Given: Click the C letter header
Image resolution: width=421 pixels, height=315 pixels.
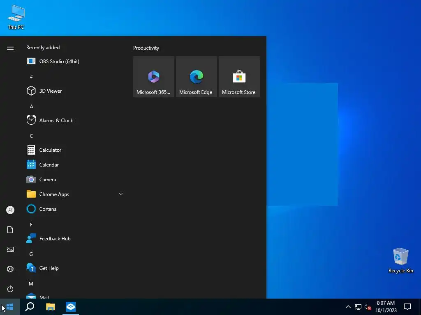Looking at the screenshot, I should pyautogui.click(x=31, y=136).
